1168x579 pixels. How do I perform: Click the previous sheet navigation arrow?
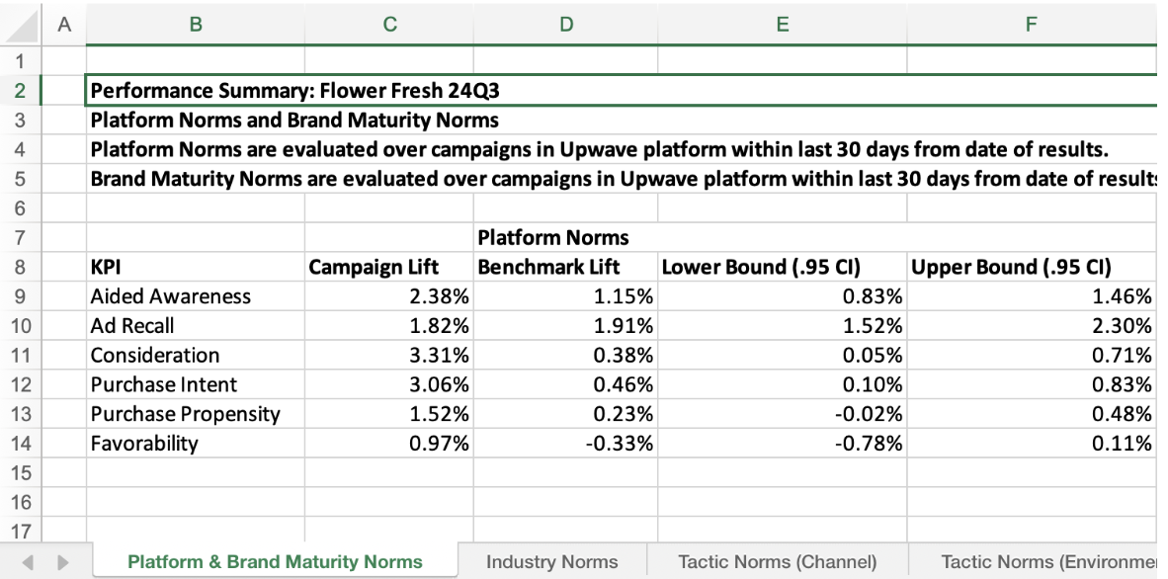point(27,562)
